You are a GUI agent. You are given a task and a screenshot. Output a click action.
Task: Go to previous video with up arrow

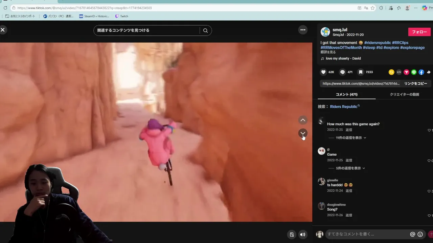point(303,120)
